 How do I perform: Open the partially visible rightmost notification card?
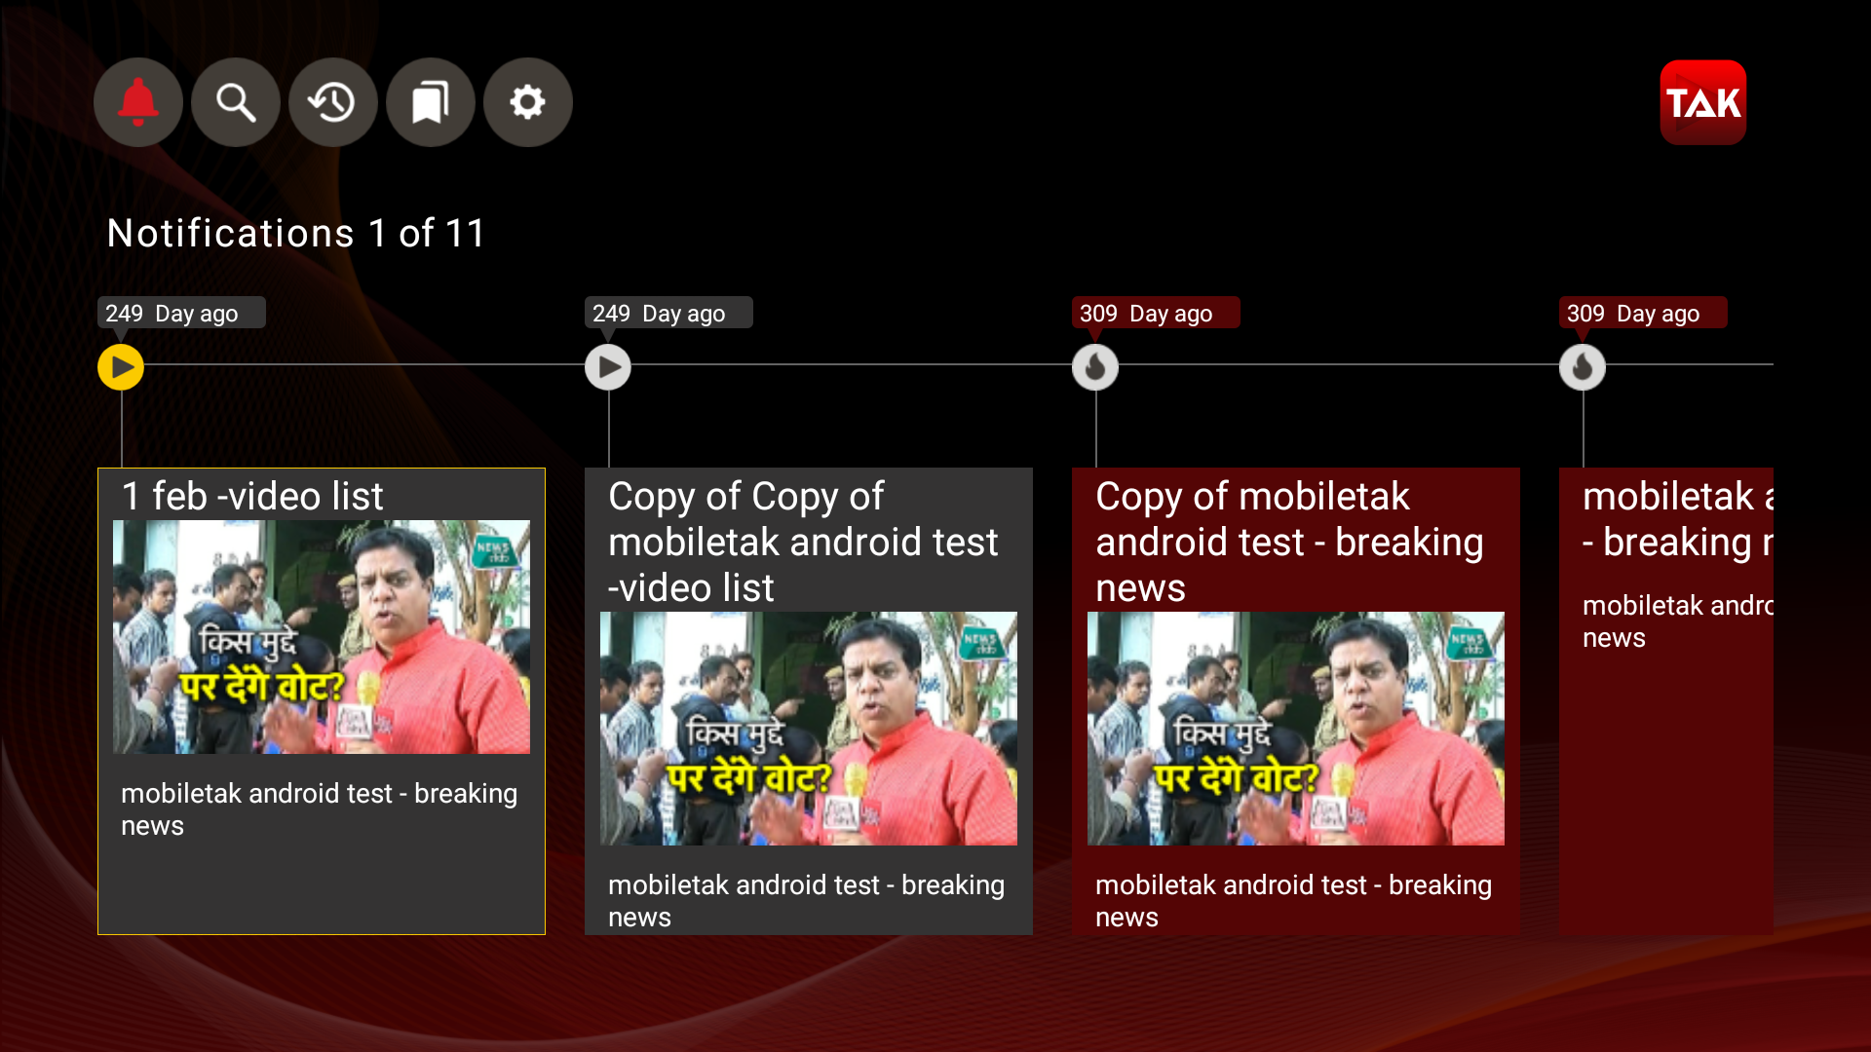tap(1715, 699)
